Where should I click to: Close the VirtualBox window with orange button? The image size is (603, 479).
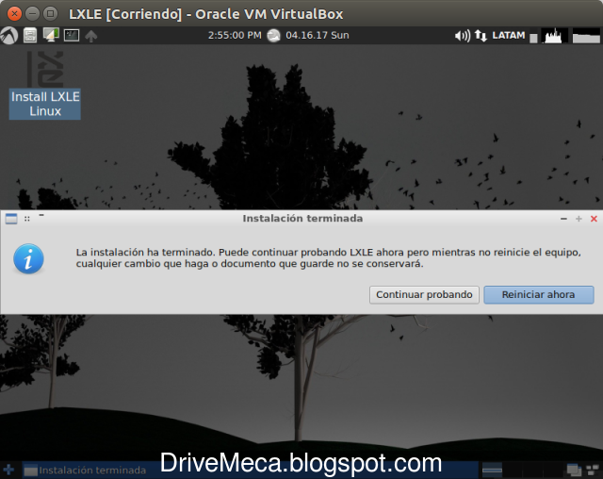point(14,14)
